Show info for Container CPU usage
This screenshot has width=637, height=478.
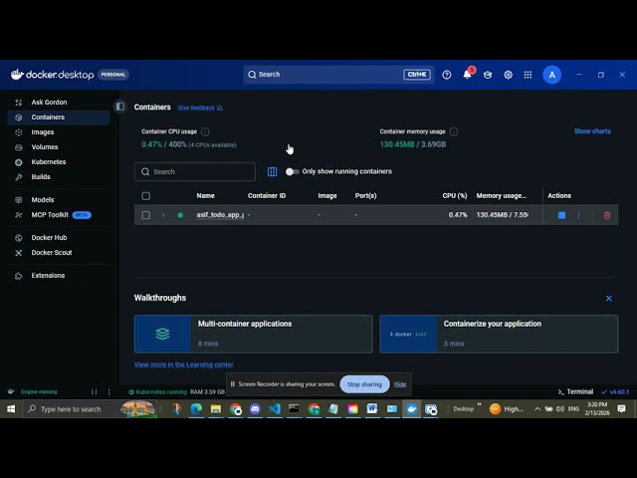click(205, 131)
